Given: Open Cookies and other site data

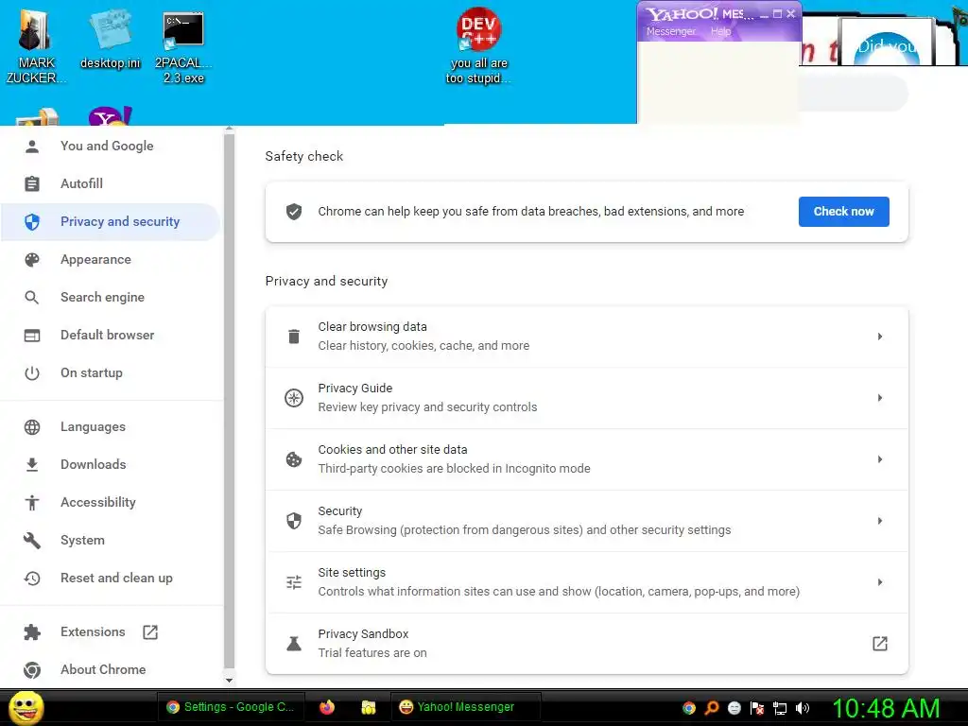Looking at the screenshot, I should coord(586,459).
